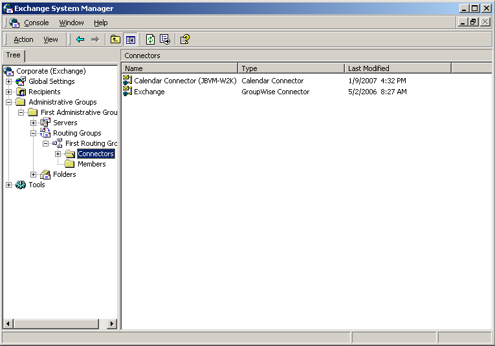The width and height of the screenshot is (495, 346).
Task: Select Tools label in tree
Action: click(x=37, y=185)
